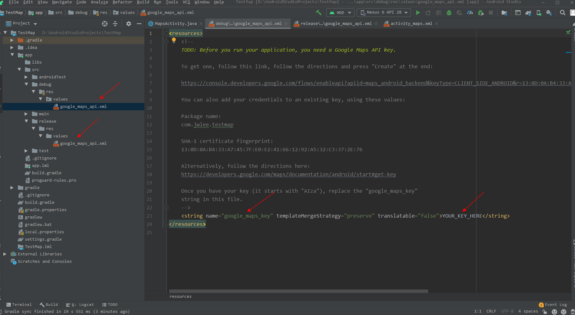Click the Attach Debugger to Android Process icon
Viewport: 575px width, 315px height.
point(481,13)
